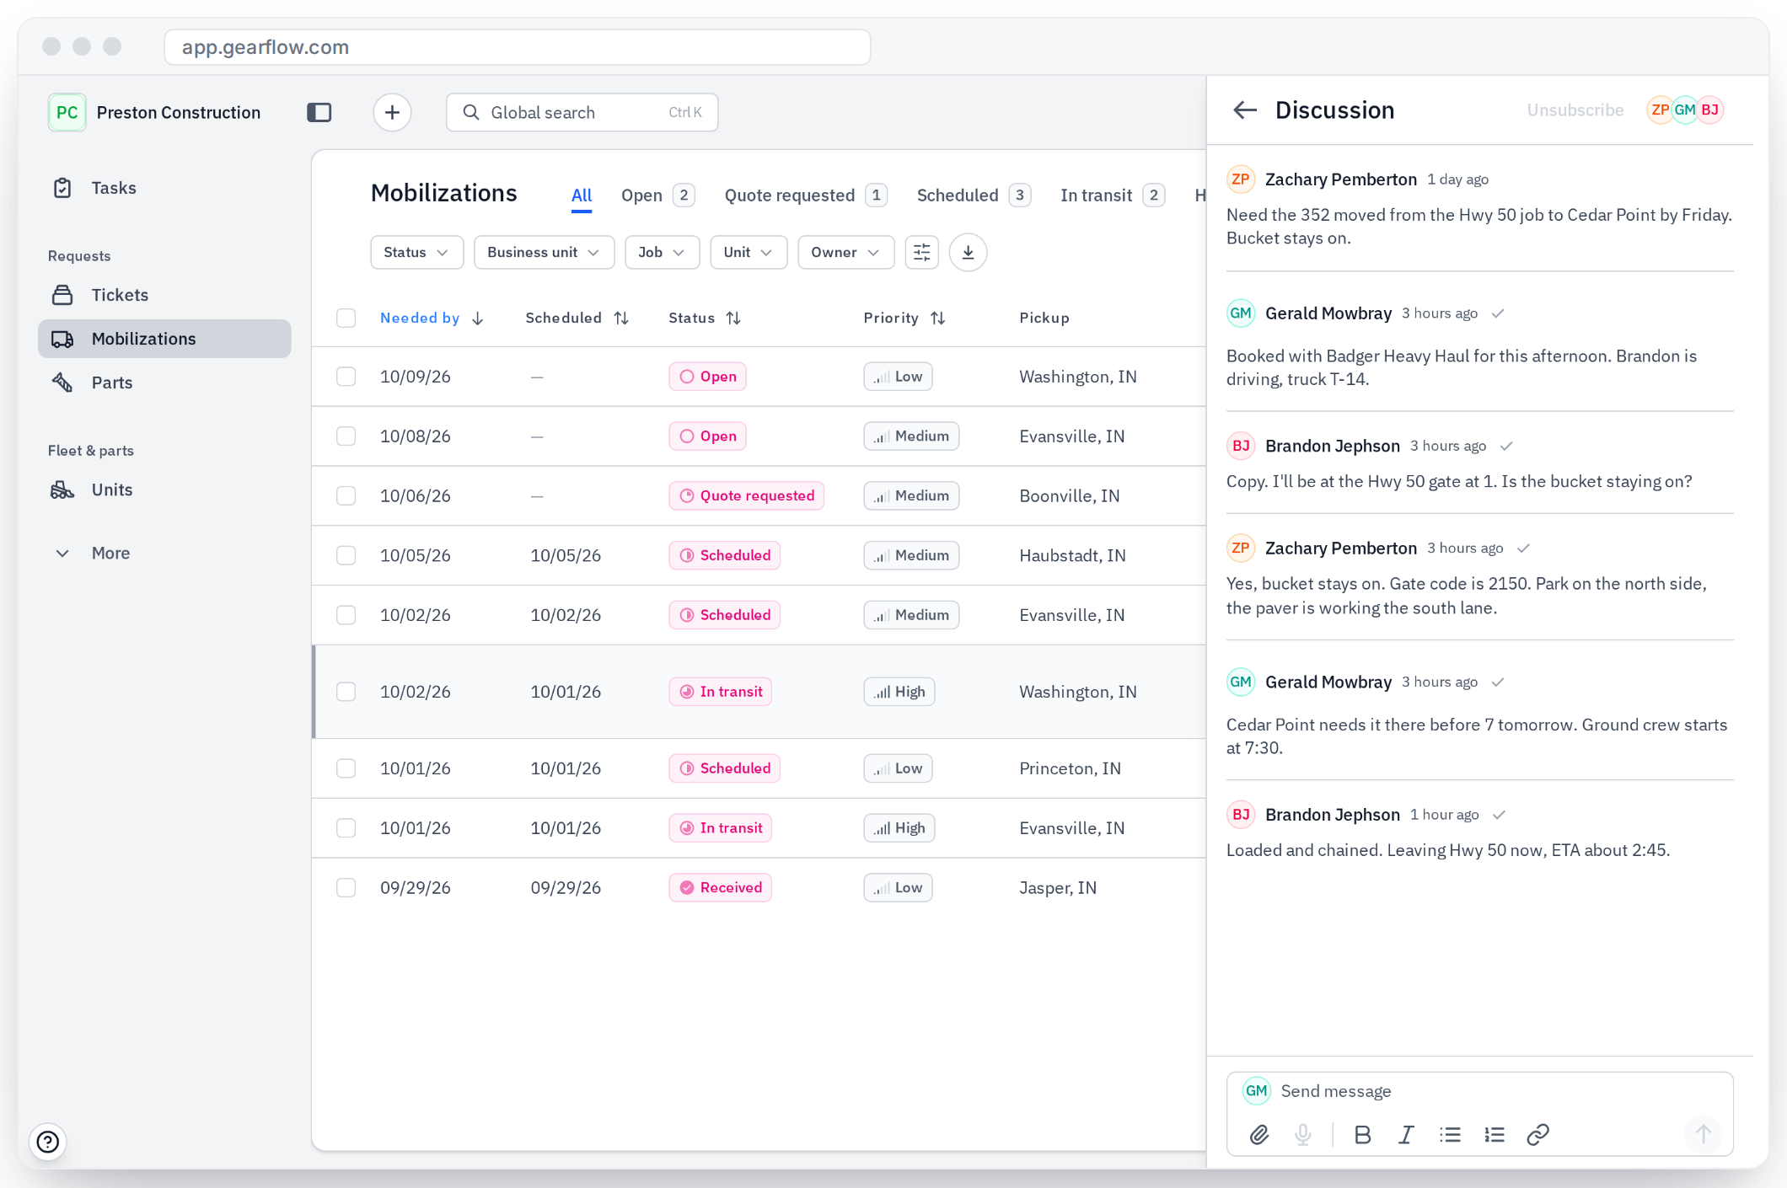Click the microphone voice icon
This screenshot has width=1787, height=1188.
coord(1303,1135)
